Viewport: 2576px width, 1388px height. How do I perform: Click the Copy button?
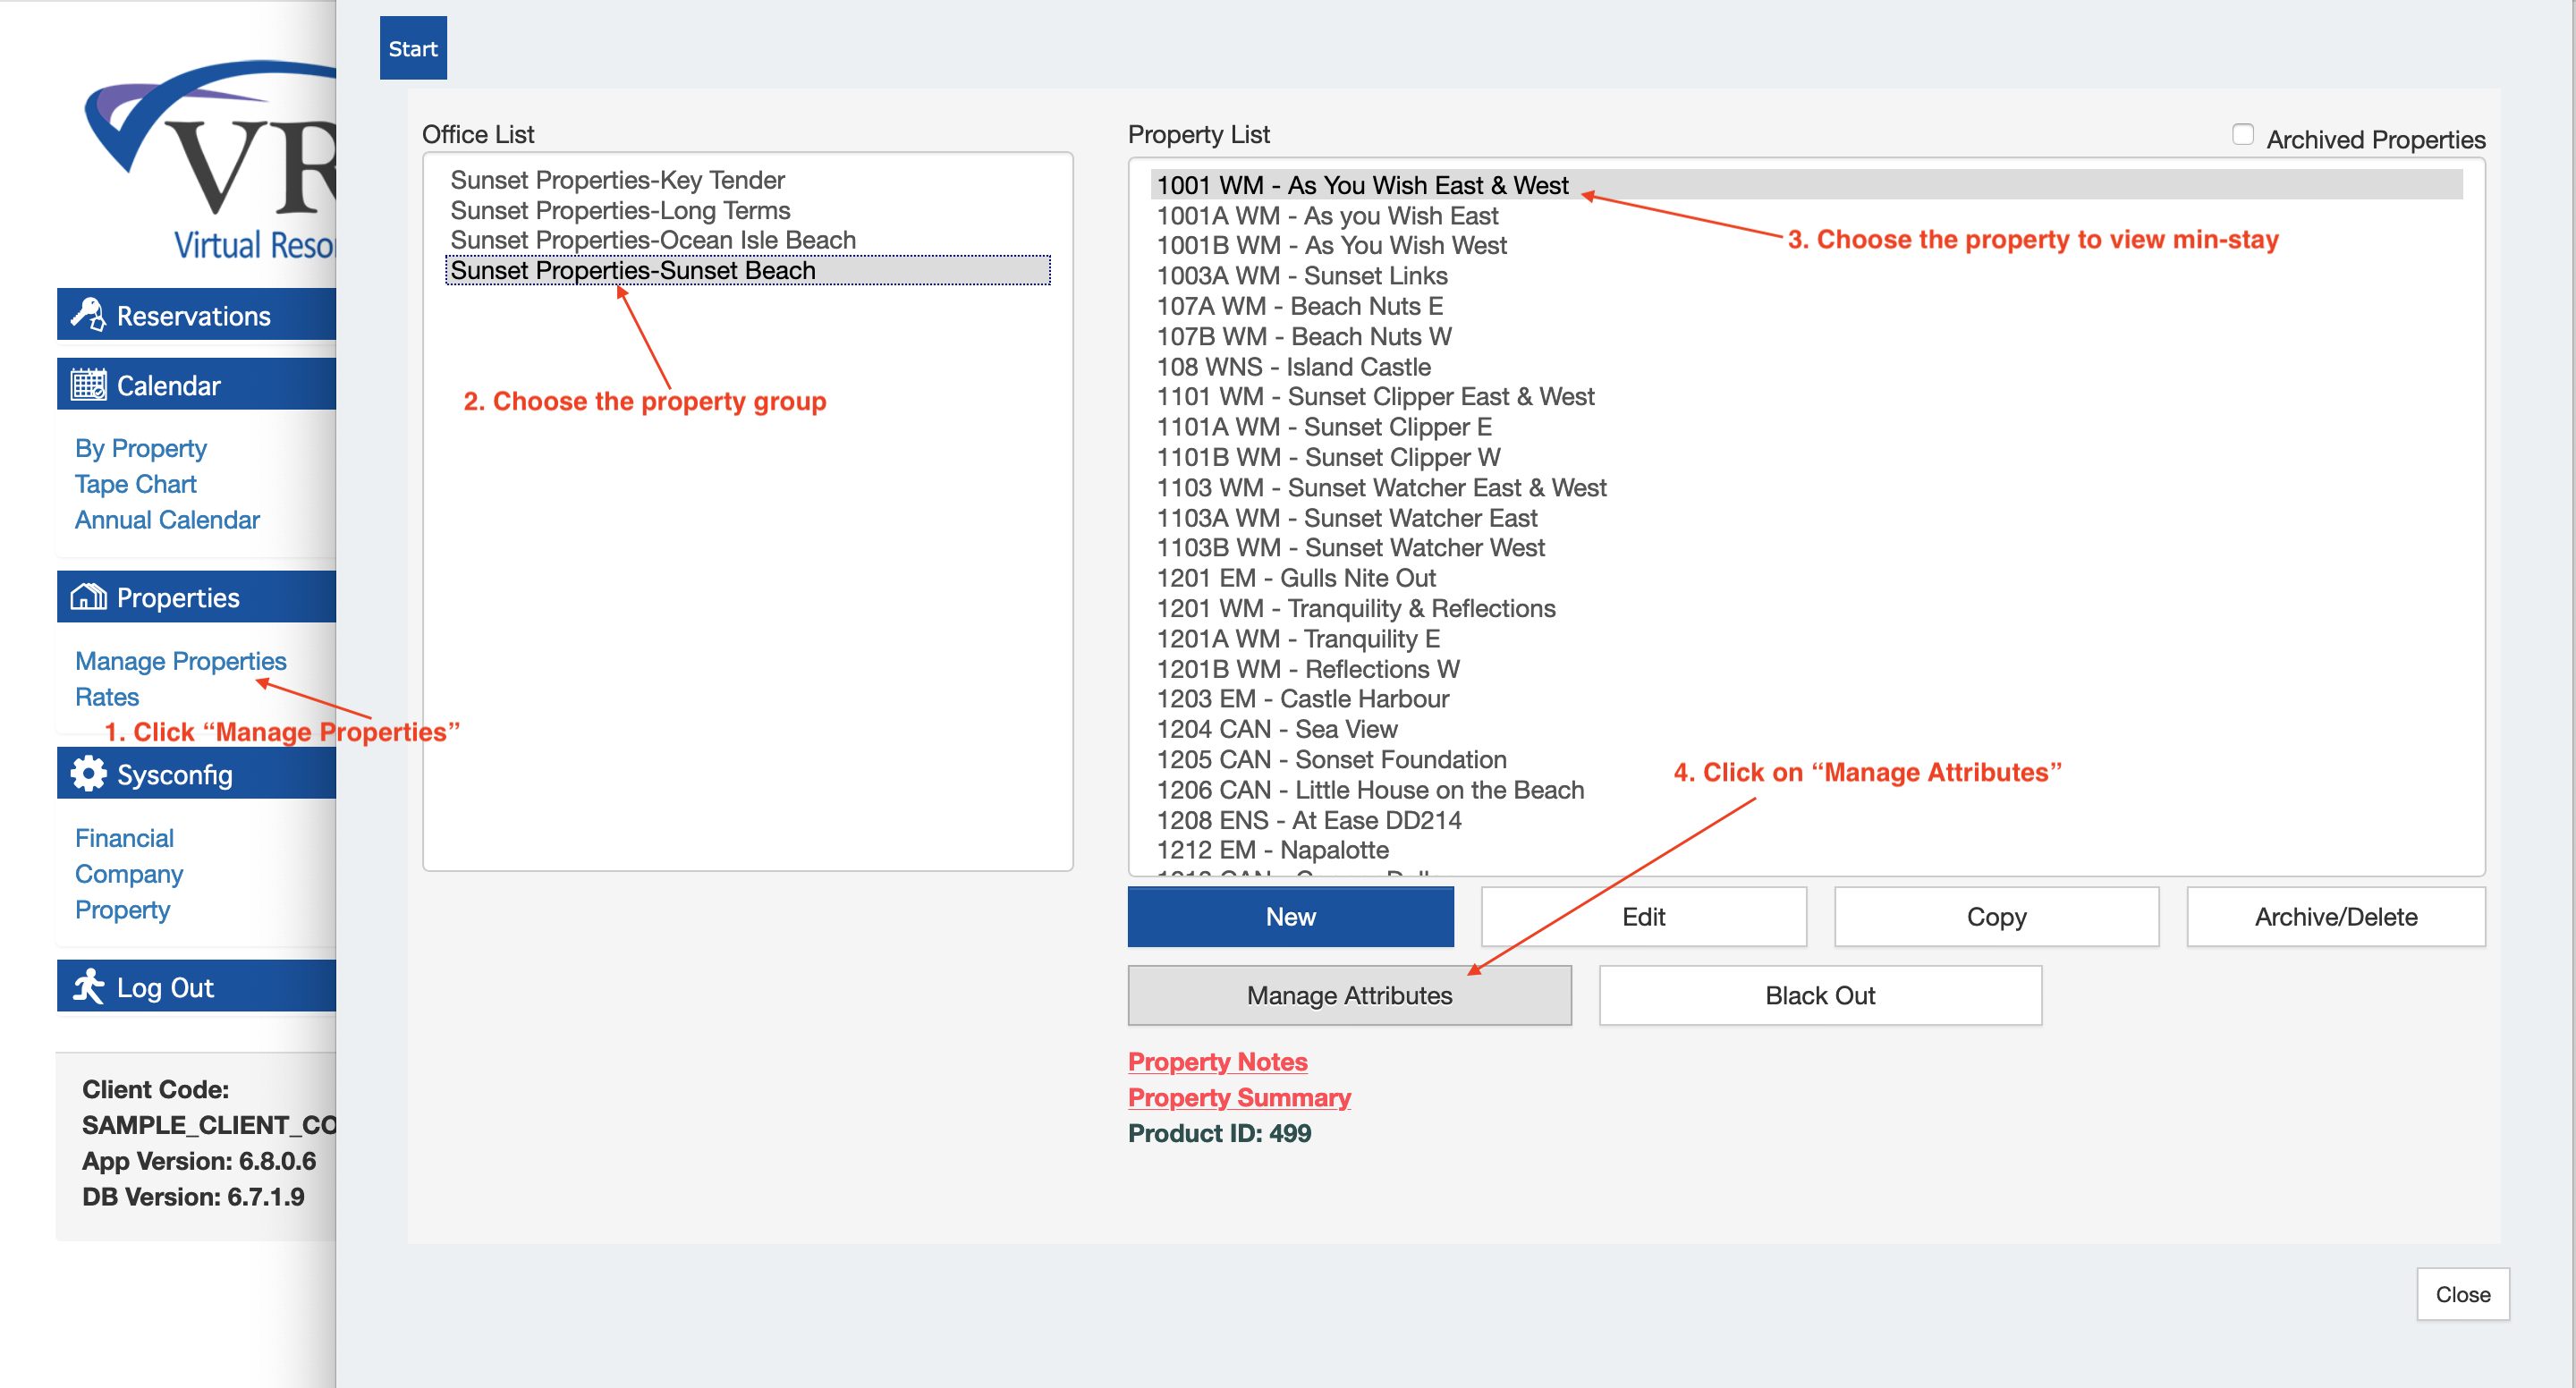pyautogui.click(x=1995, y=916)
